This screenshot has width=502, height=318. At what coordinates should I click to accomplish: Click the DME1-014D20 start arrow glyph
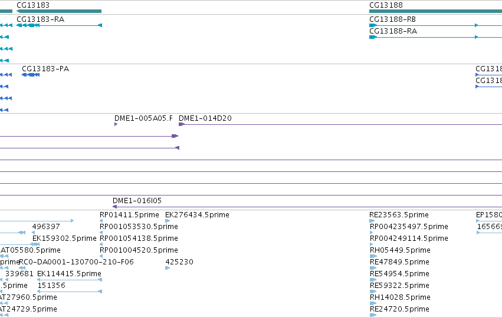click(182, 124)
